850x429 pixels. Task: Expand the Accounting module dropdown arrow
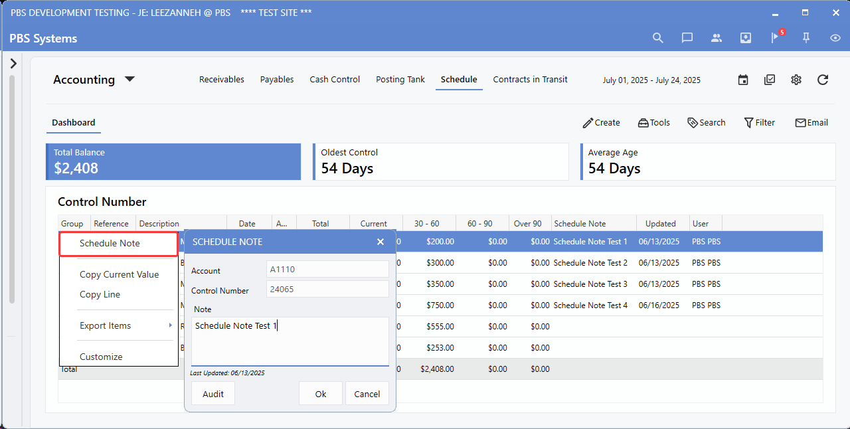[130, 79]
